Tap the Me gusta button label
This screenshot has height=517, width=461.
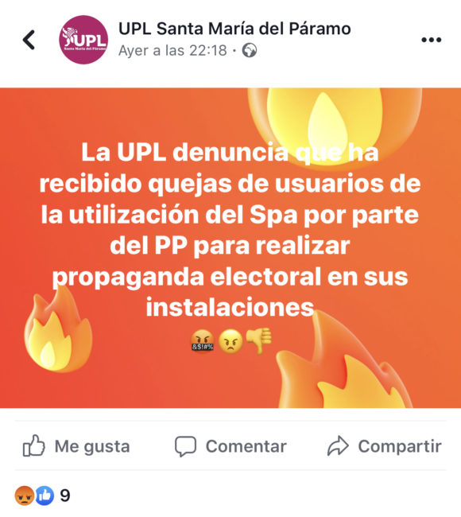(92, 446)
